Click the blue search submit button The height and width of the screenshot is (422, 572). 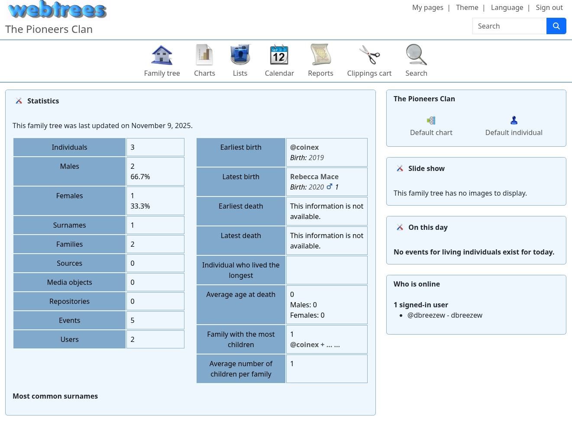[x=556, y=26]
